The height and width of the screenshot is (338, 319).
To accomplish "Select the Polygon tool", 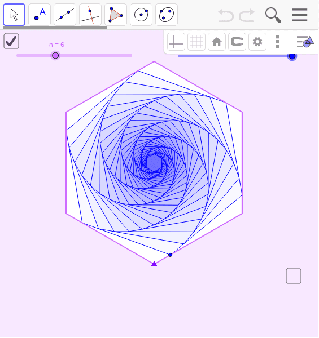I will coord(116,15).
